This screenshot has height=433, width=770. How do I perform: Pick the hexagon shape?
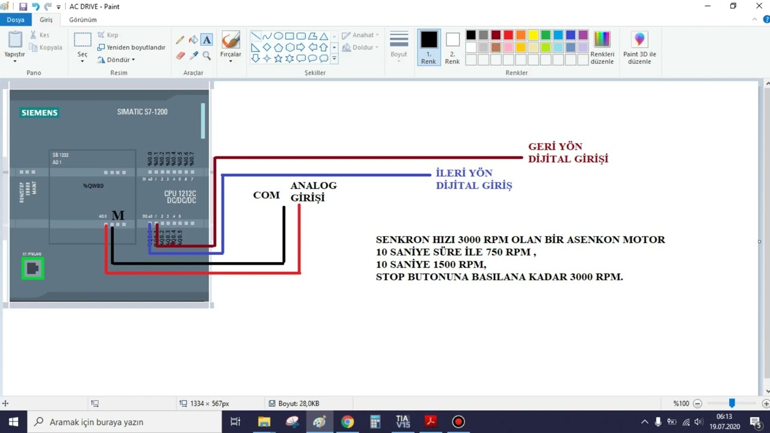tap(289, 48)
